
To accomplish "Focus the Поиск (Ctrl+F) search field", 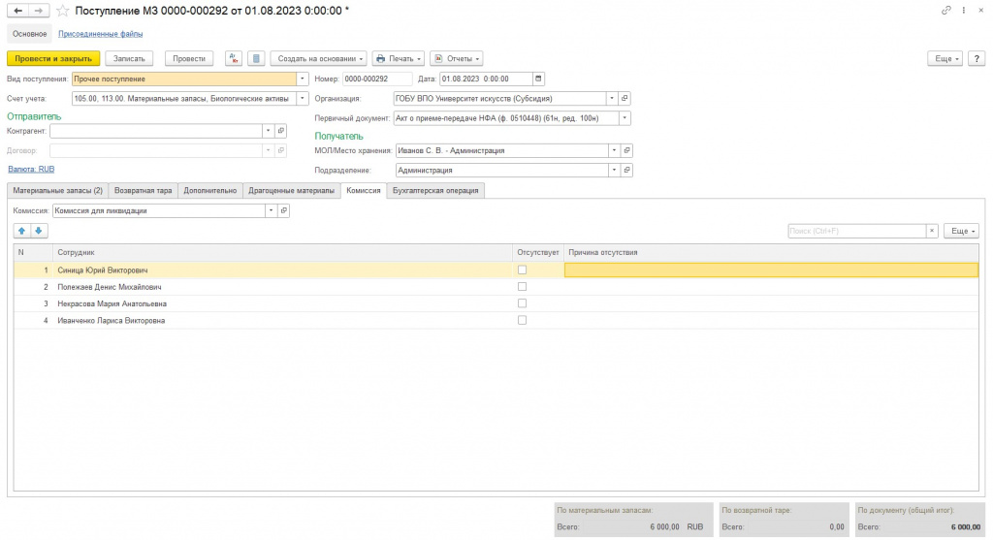I will tap(857, 231).
